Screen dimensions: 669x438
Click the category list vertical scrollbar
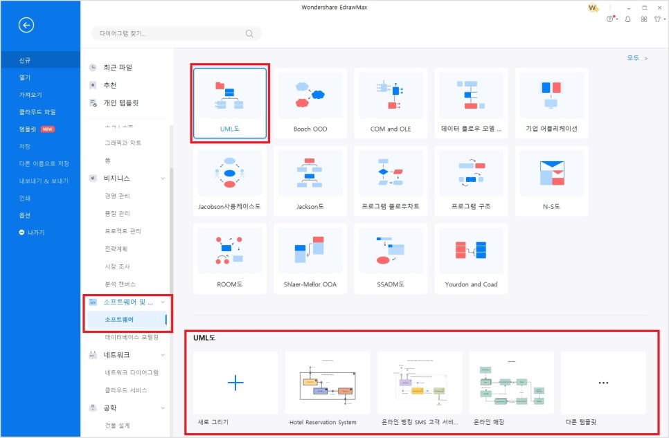[x=172, y=230]
